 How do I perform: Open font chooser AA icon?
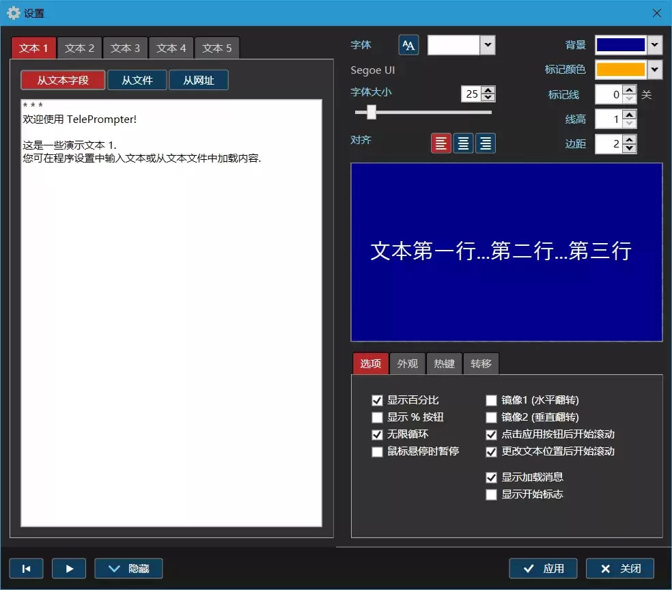[x=408, y=45]
